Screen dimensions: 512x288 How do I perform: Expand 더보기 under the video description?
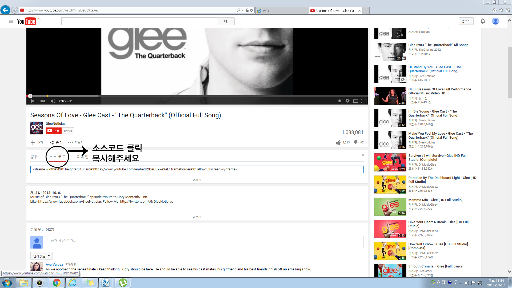coord(197,217)
